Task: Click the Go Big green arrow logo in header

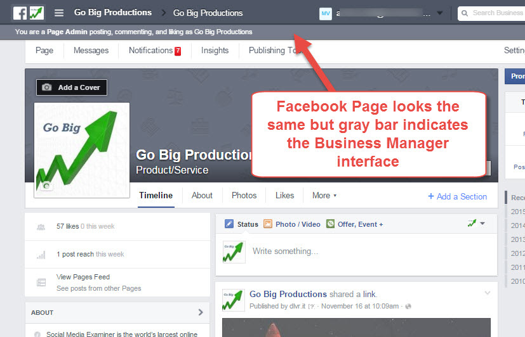Action: (36, 13)
